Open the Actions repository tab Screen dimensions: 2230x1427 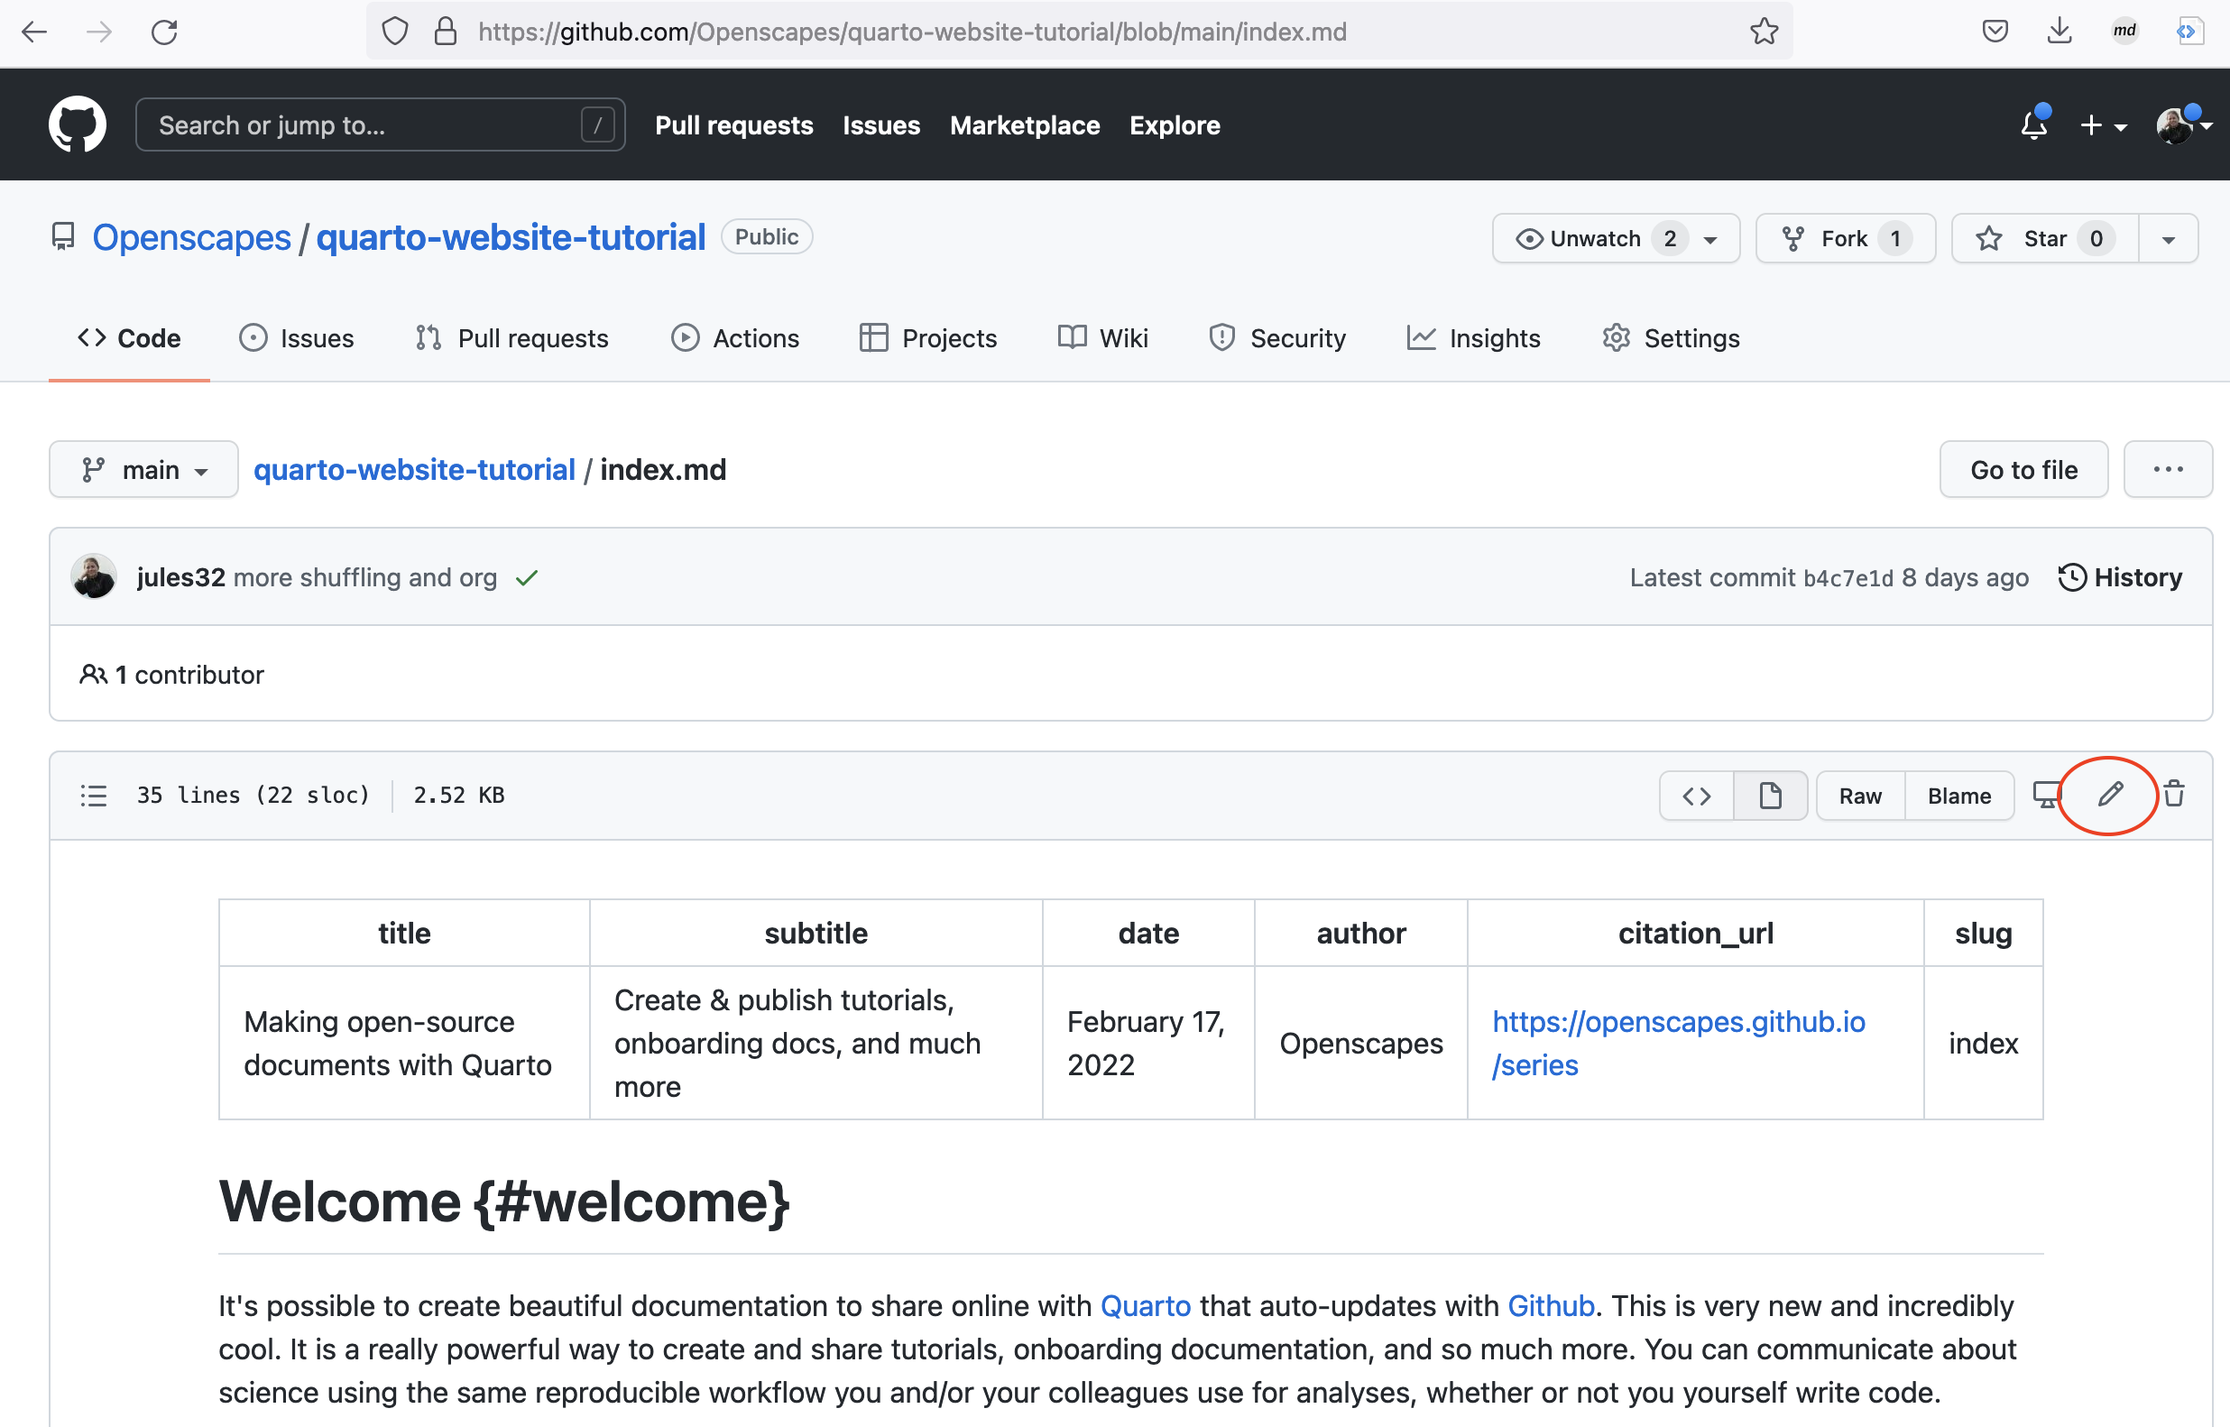click(x=734, y=338)
